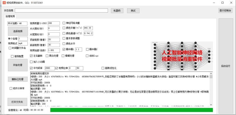The image size is (236, 115).
Task: Uncheck the 平均码率 checkbox
Action: tap(31, 68)
